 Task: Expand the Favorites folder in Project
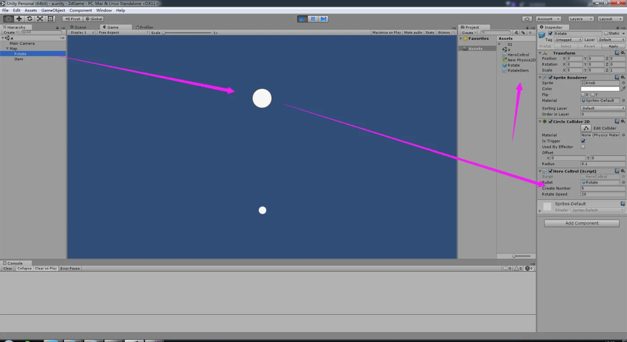[461, 38]
